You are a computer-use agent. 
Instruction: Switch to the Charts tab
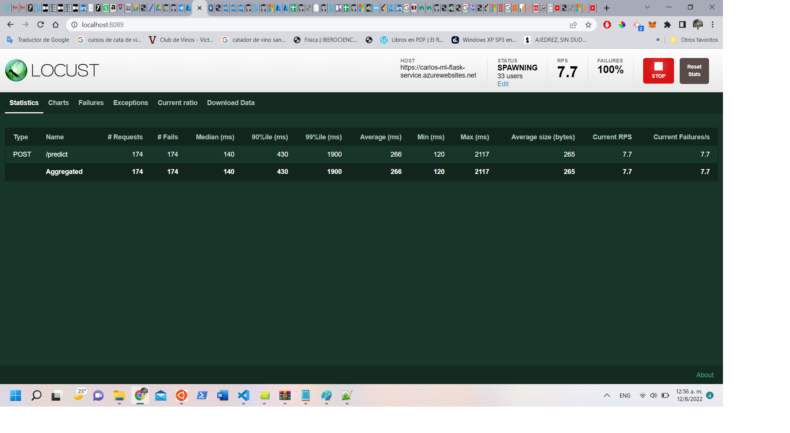tap(58, 103)
